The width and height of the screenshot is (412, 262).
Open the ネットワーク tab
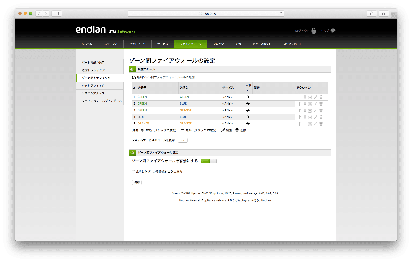[138, 44]
